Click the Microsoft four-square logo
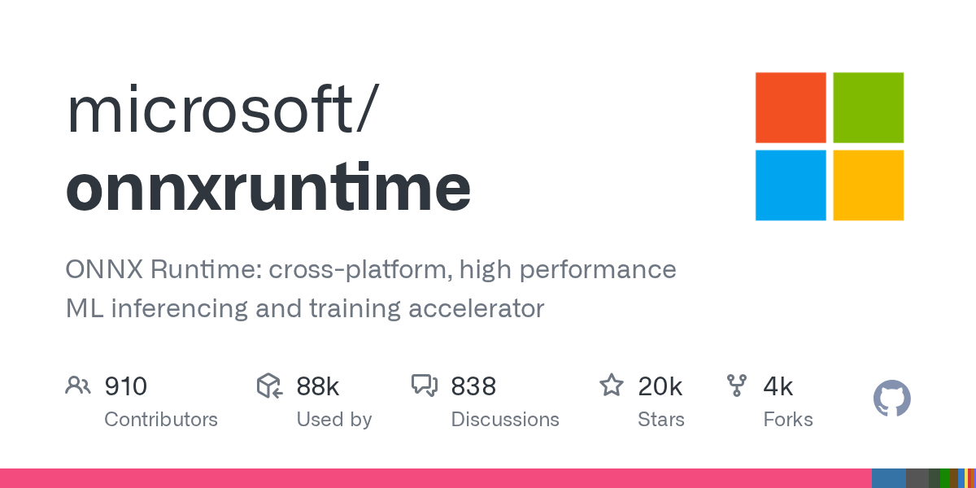976x488 pixels. point(830,146)
